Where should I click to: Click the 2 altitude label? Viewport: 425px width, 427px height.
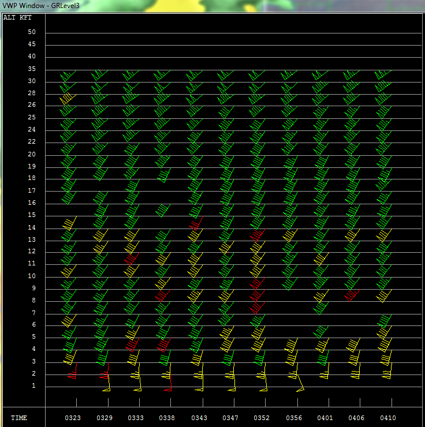coord(34,373)
